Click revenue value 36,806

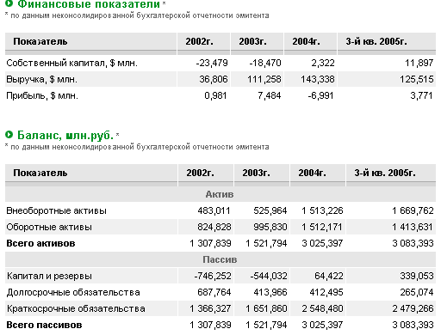[214, 79]
